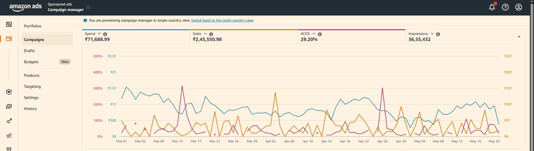The width and height of the screenshot is (534, 151).
Task: Click the May 20 x-axis date label
Action: point(494,141)
